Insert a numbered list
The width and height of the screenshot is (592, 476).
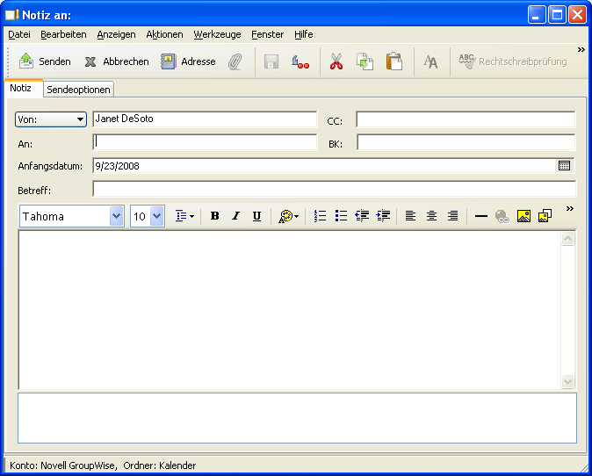tap(320, 216)
